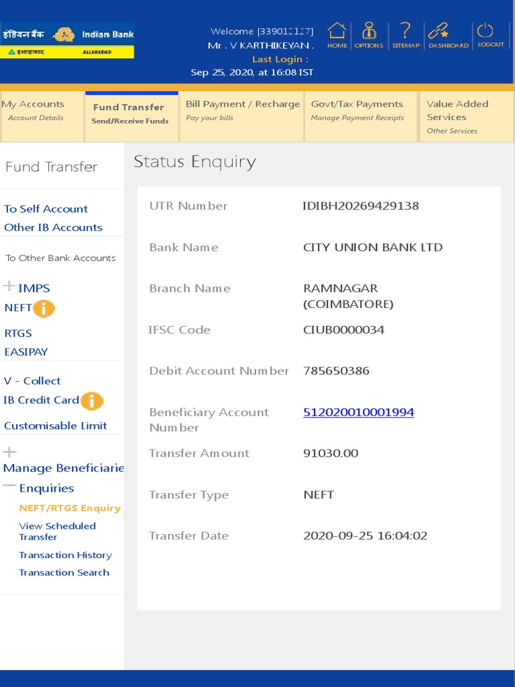
Task: Open the Customisable Limit link
Action: [56, 425]
